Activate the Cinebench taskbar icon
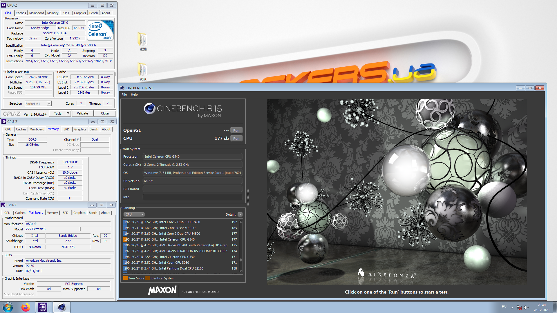Screen dimensions: 557x313 (x=62, y=307)
